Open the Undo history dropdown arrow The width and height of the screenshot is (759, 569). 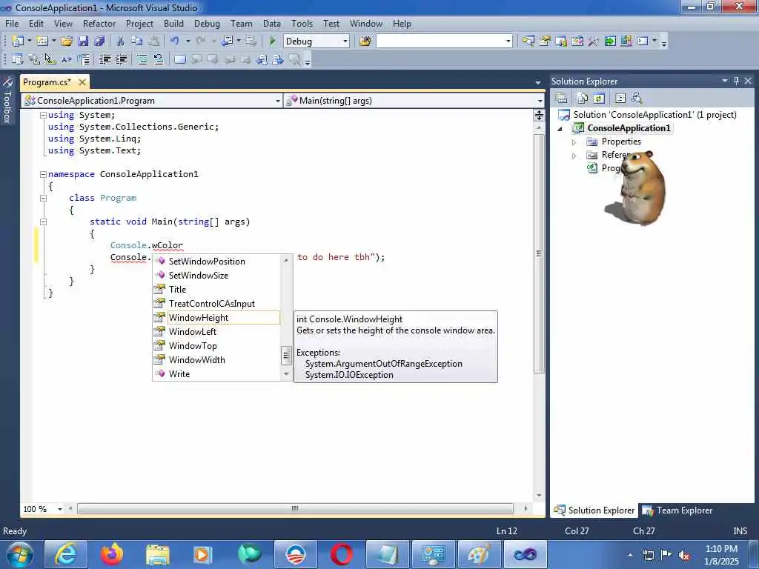click(188, 41)
